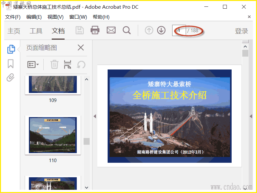
Task: Maximize the Acrobat window
Action: [x=225, y=7]
